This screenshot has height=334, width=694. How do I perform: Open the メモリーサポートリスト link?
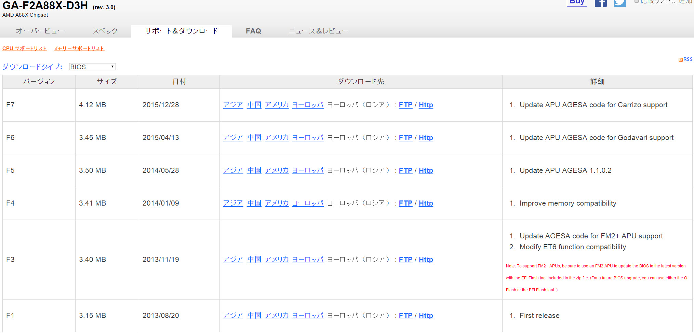(79, 48)
